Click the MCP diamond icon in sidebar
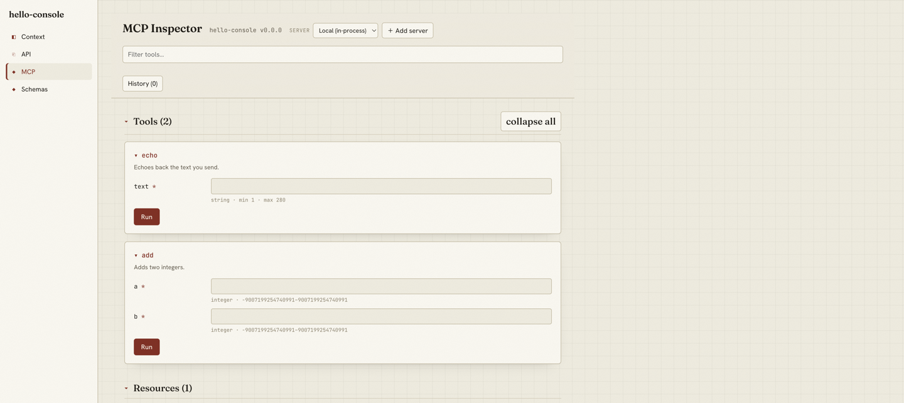This screenshot has height=403, width=904. (14, 72)
